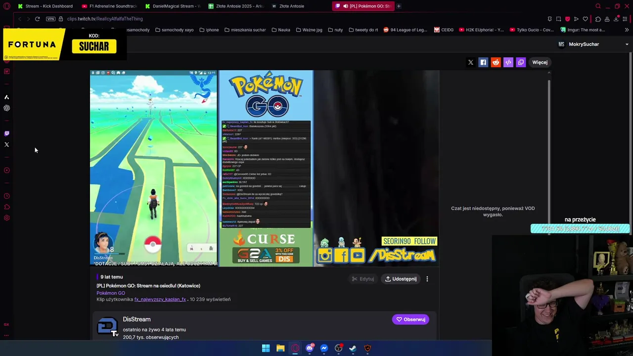Open the sidebar player icon
This screenshot has height=356, width=633.
click(7, 170)
